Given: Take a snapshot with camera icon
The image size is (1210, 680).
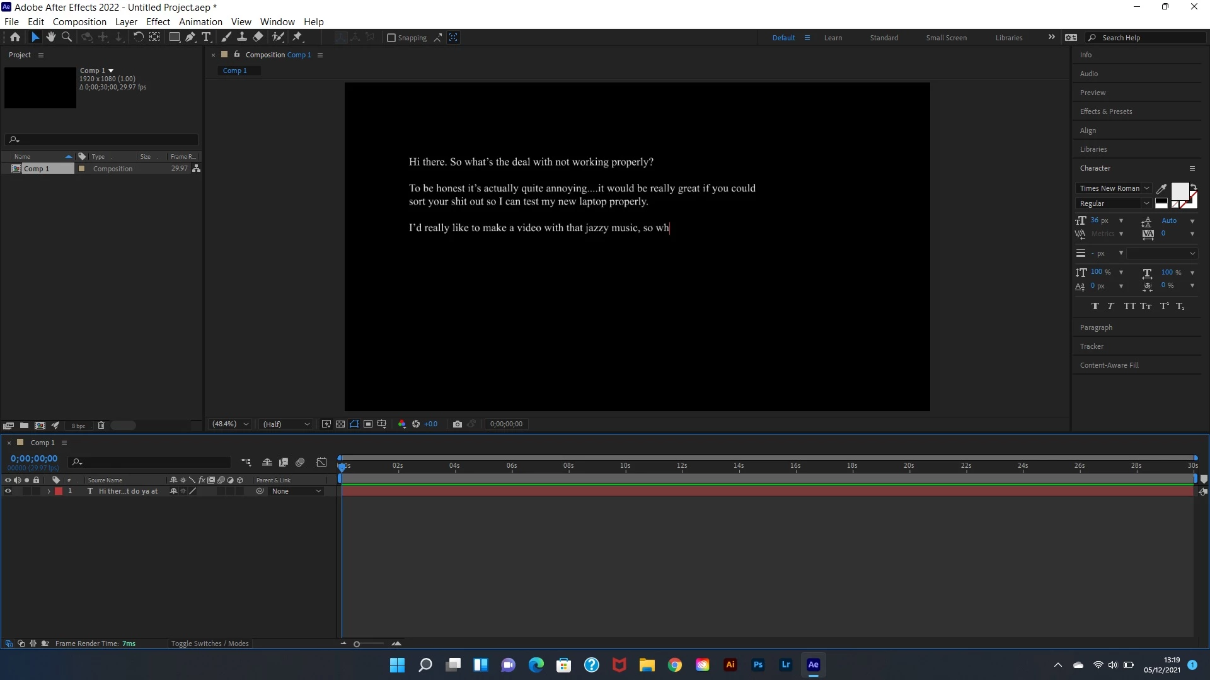Looking at the screenshot, I should [458, 424].
